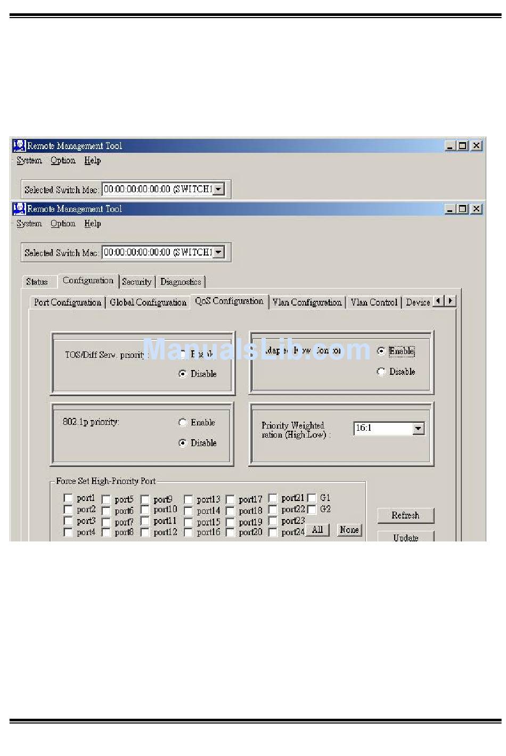Viewport: 506px width, 756px height.
Task: Open the Vlan Configuration sub-tab
Action: [307, 302]
